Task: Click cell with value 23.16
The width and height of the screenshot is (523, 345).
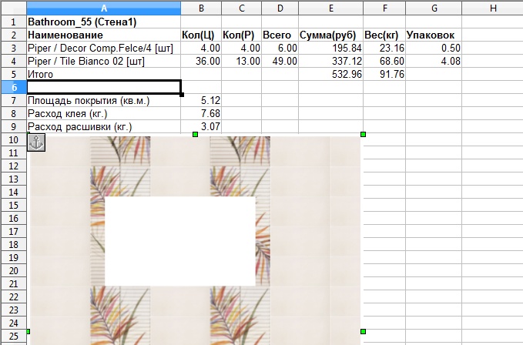Action: (384, 48)
